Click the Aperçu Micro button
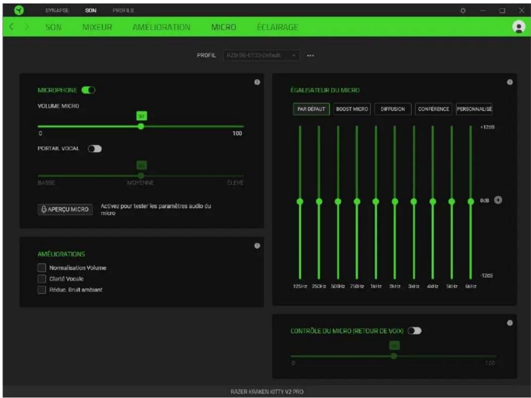The height and width of the screenshot is (398, 531). 65,209
